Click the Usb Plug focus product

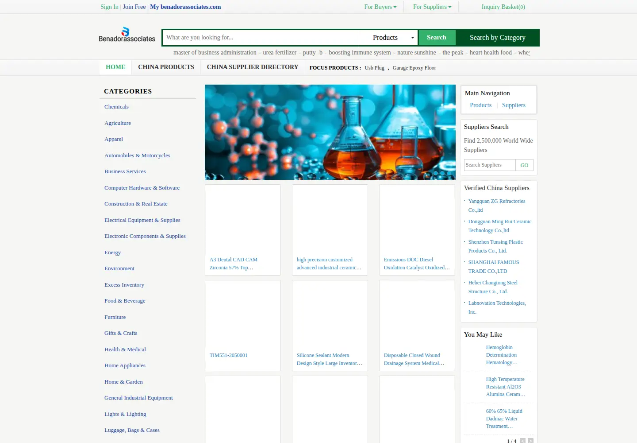pyautogui.click(x=374, y=68)
